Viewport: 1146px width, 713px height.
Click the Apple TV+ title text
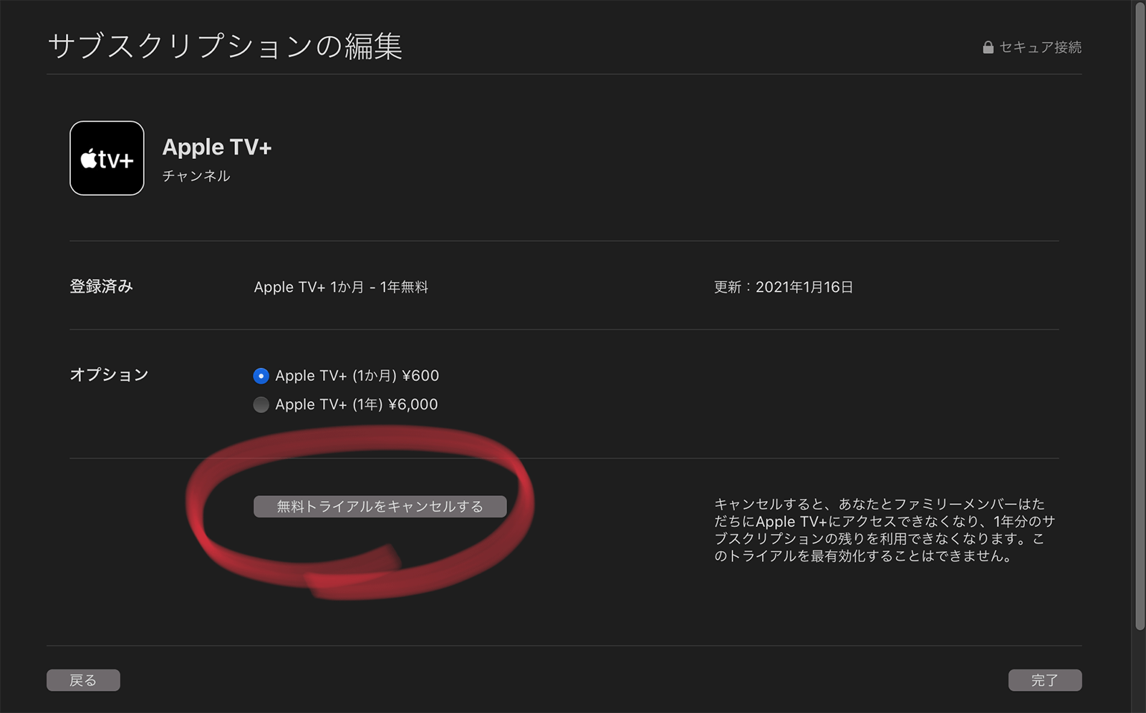click(x=217, y=147)
